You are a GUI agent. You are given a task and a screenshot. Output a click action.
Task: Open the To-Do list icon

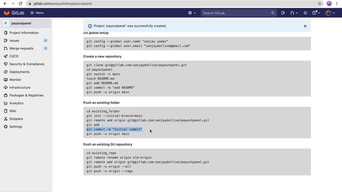point(305,13)
